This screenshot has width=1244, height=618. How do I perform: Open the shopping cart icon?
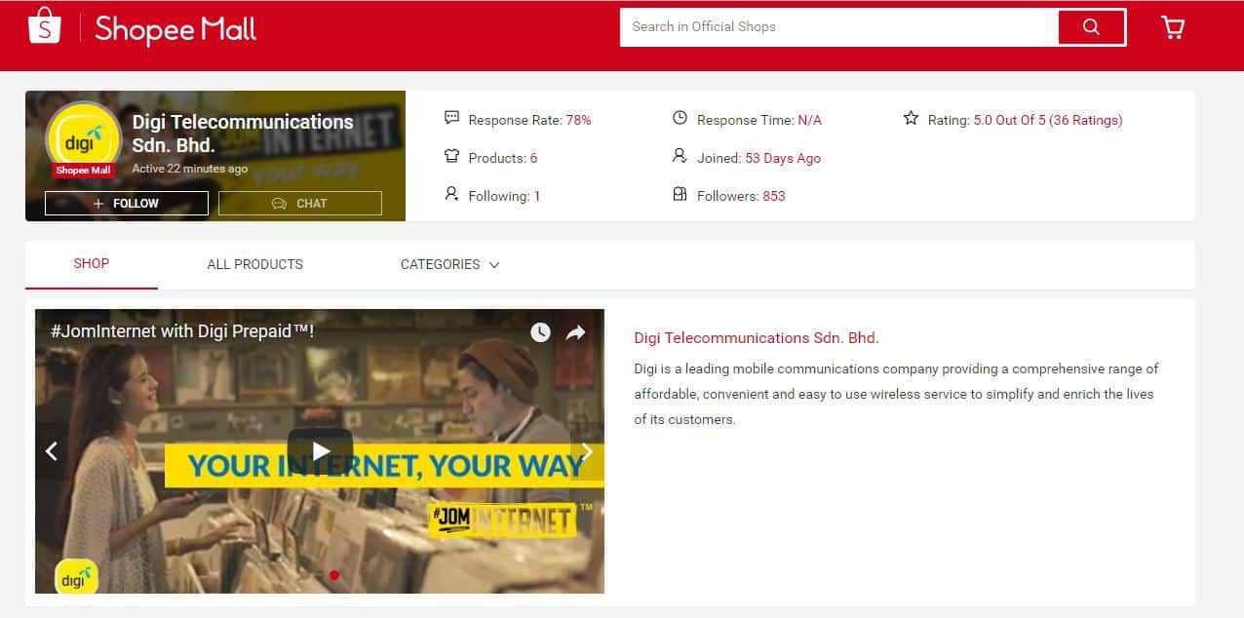pos(1173,27)
